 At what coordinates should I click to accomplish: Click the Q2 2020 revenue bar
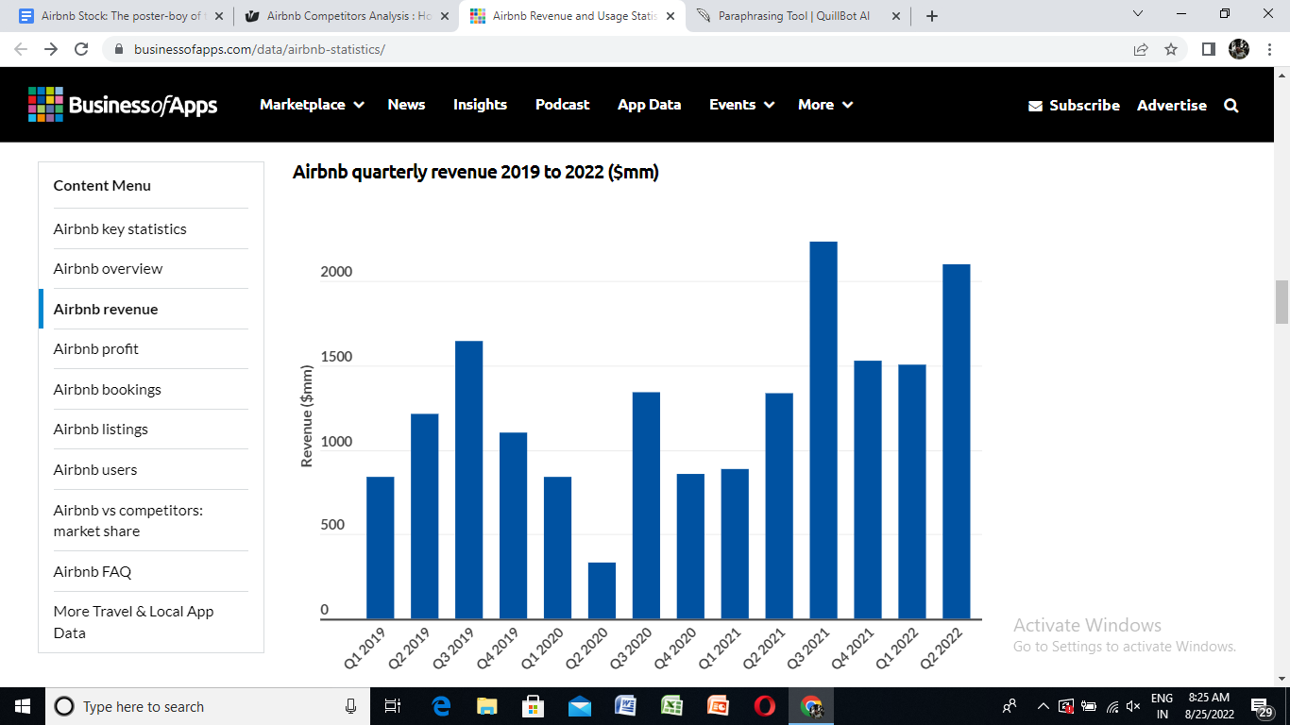click(602, 591)
